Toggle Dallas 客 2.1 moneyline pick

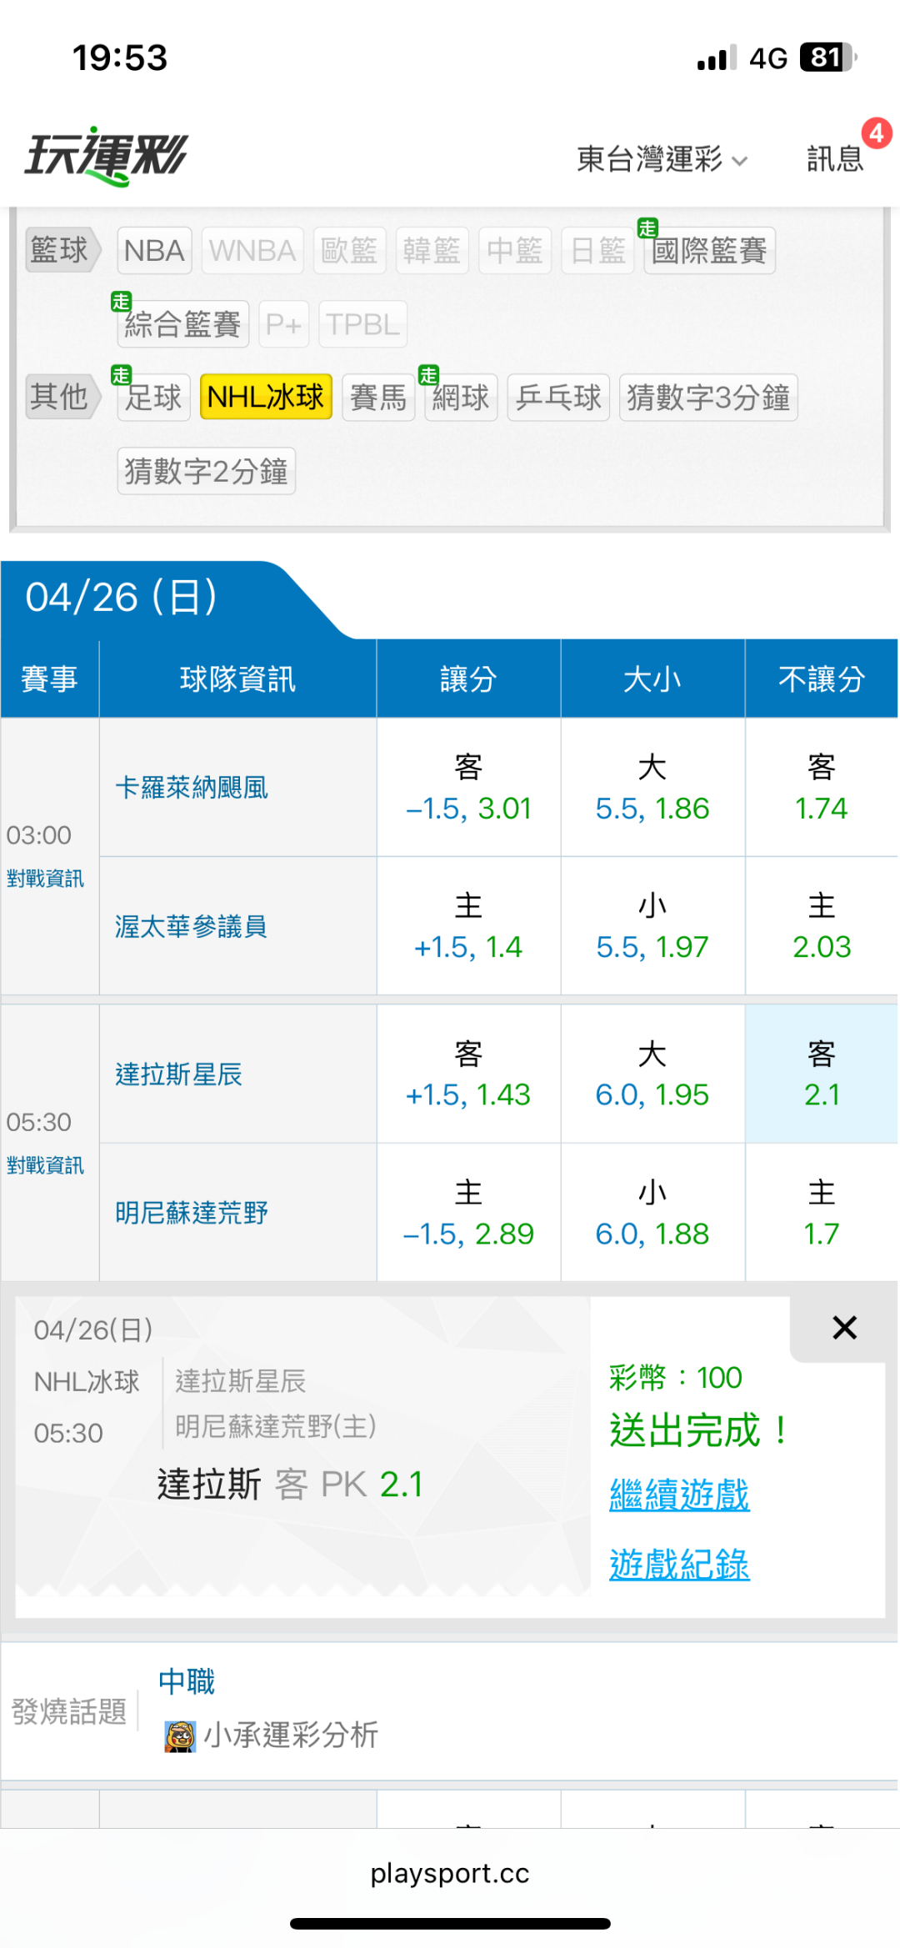pyautogui.click(x=821, y=1074)
